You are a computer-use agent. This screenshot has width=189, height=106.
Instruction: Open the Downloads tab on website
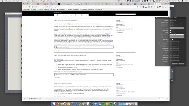click(85, 15)
